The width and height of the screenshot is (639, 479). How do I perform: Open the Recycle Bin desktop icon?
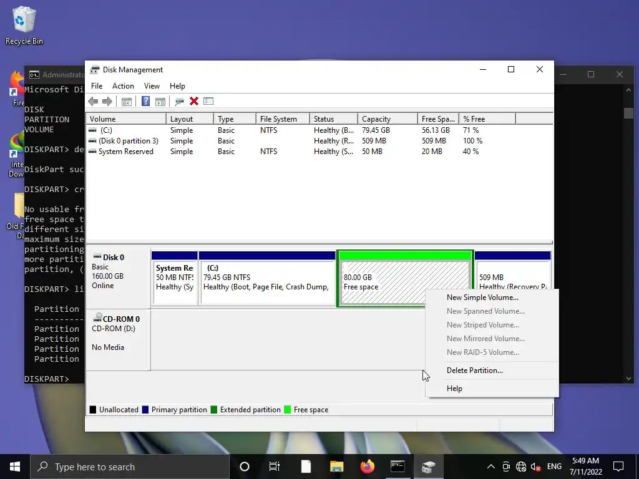tap(24, 25)
